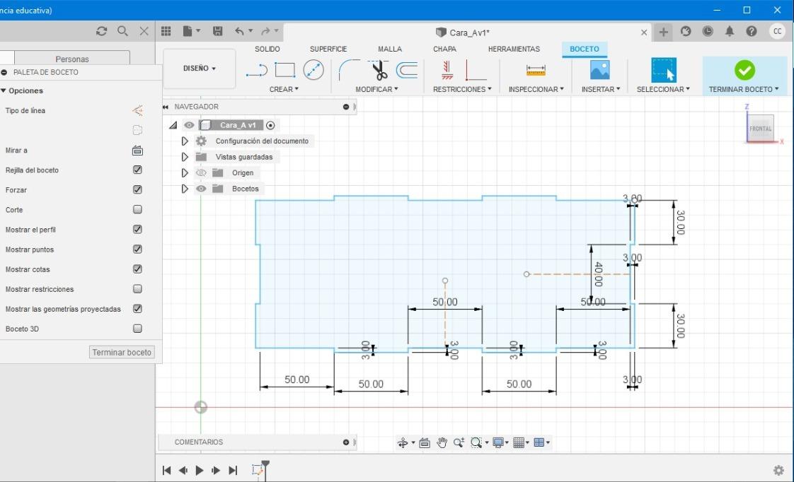The height and width of the screenshot is (482, 794).
Task: Enable the Corte checkbox
Action: 137,209
